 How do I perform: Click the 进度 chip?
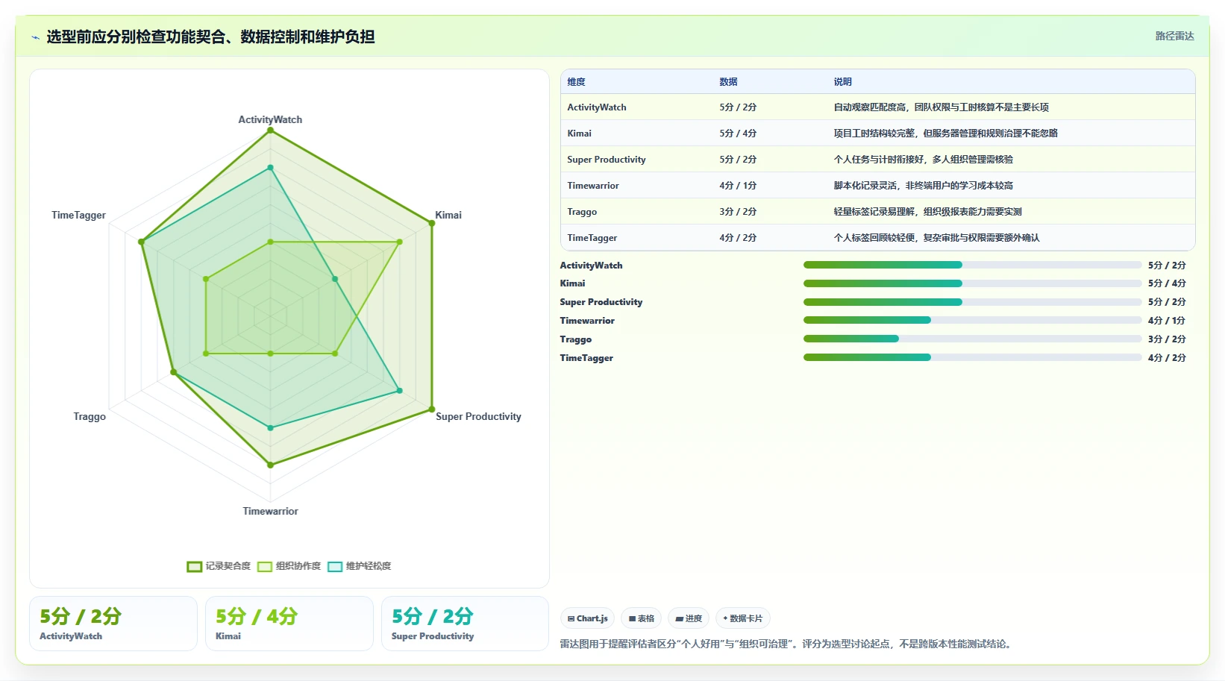click(689, 618)
